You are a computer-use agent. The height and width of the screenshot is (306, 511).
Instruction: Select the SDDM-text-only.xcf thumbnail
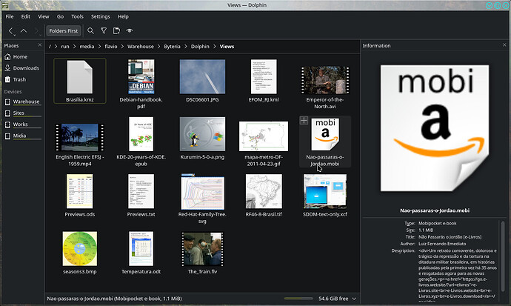click(x=325, y=191)
